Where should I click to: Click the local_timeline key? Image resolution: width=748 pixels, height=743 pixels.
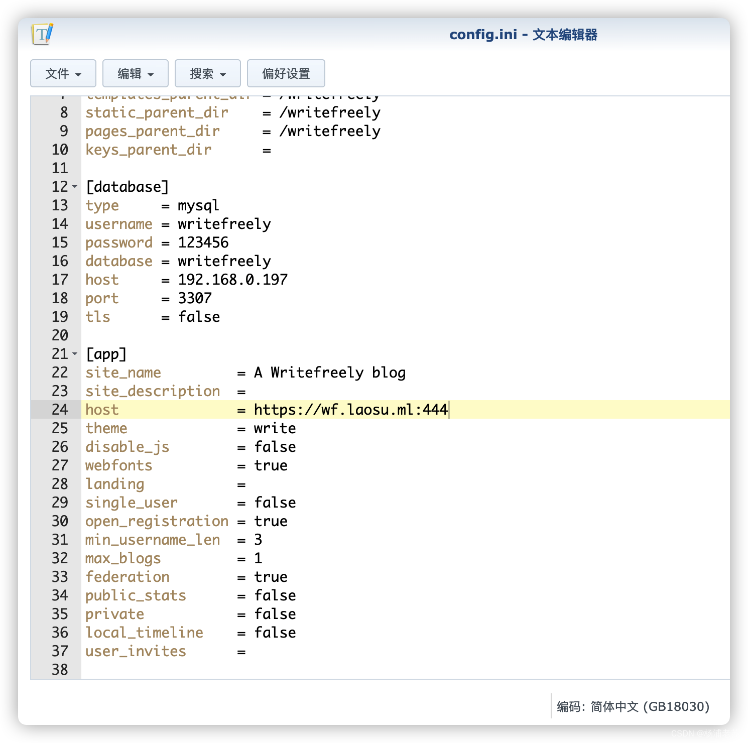tap(144, 633)
